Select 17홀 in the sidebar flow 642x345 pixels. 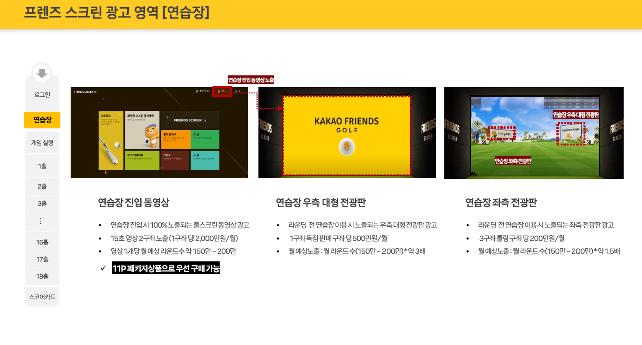(x=42, y=259)
